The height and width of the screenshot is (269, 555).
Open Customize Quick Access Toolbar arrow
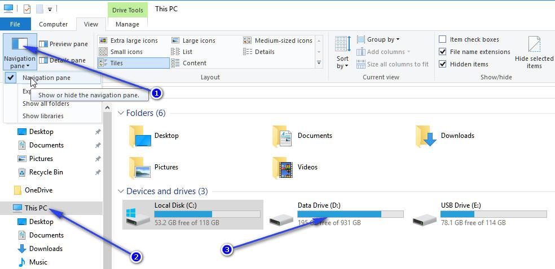tap(50, 9)
